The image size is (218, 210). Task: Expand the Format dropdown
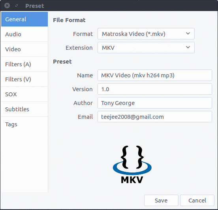click(146, 34)
